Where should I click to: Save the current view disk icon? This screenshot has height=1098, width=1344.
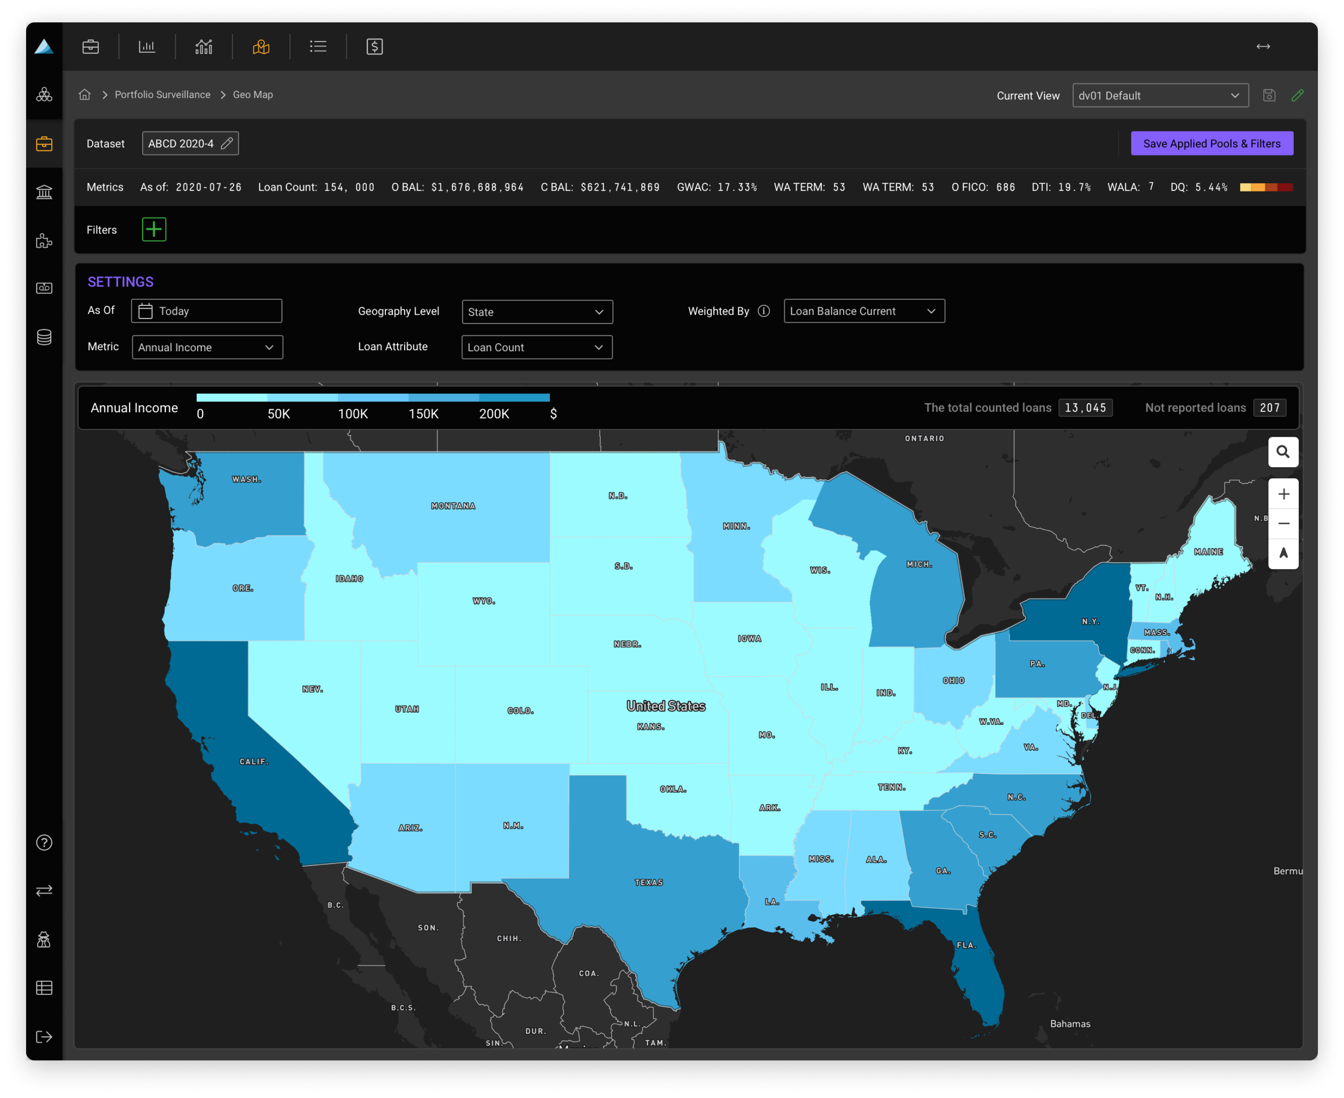[x=1269, y=95]
